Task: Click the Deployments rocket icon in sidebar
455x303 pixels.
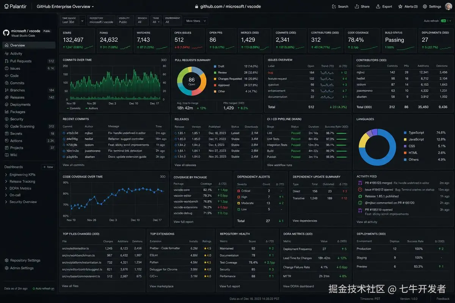Action: (6, 105)
